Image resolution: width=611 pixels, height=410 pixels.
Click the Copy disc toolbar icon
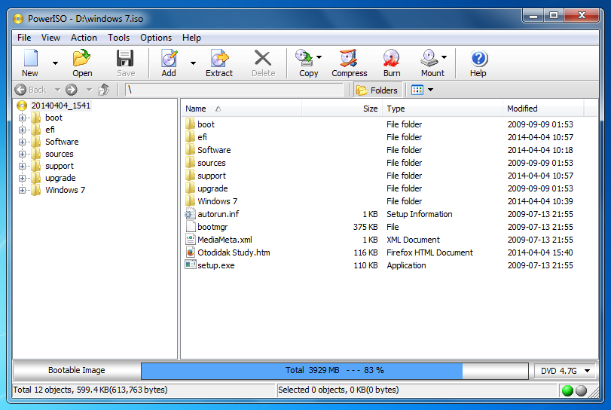click(304, 58)
